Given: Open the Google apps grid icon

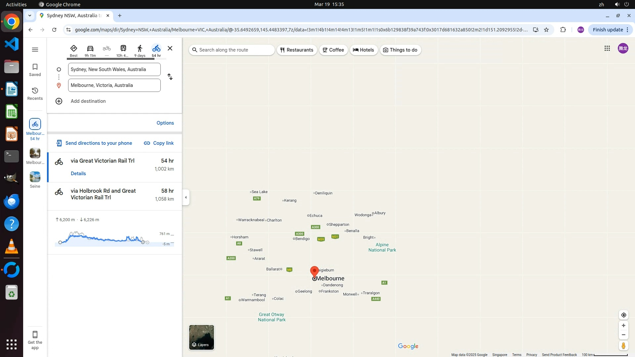Looking at the screenshot, I should pos(607,49).
